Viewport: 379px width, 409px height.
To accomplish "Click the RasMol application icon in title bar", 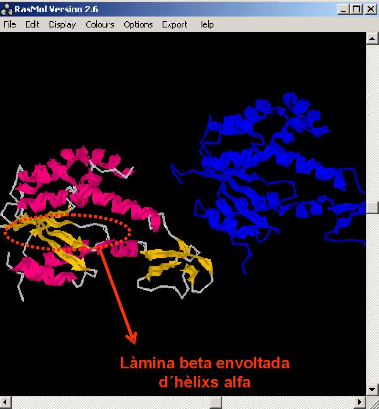I will coord(7,8).
